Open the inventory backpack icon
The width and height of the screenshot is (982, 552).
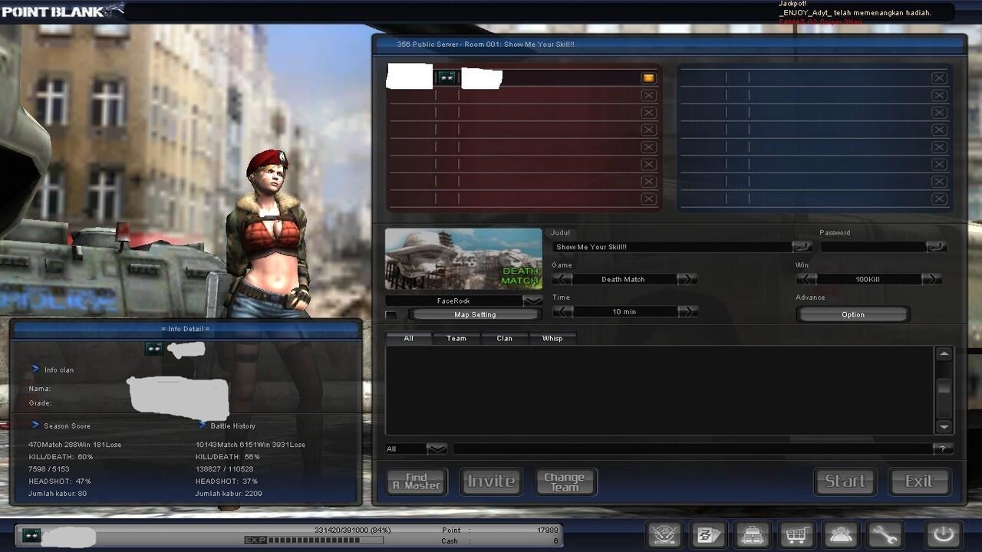(751, 534)
